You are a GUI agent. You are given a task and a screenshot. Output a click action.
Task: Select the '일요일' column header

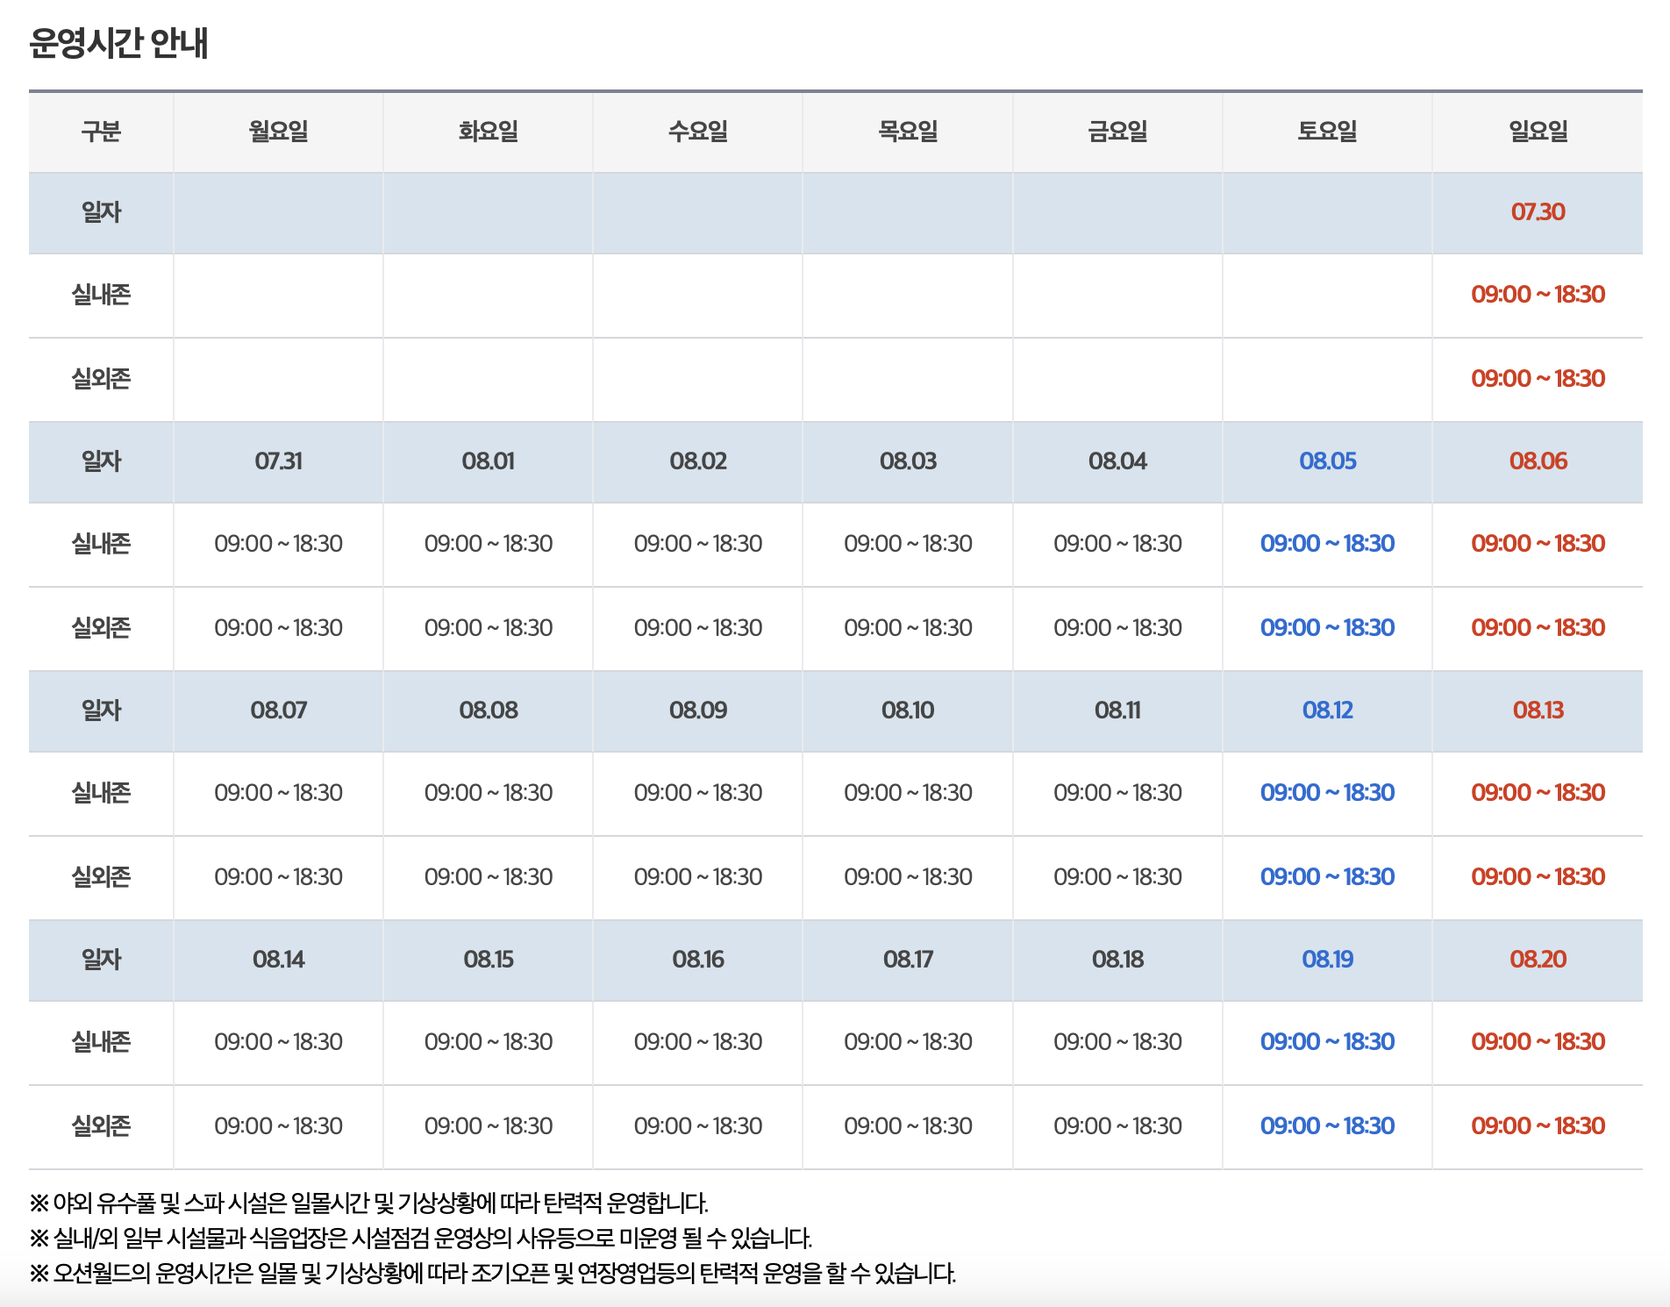(1538, 132)
